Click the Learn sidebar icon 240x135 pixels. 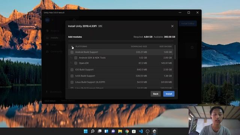click(48, 45)
